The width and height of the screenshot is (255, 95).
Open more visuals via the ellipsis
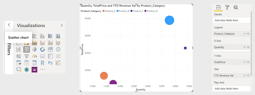click(x=42, y=69)
